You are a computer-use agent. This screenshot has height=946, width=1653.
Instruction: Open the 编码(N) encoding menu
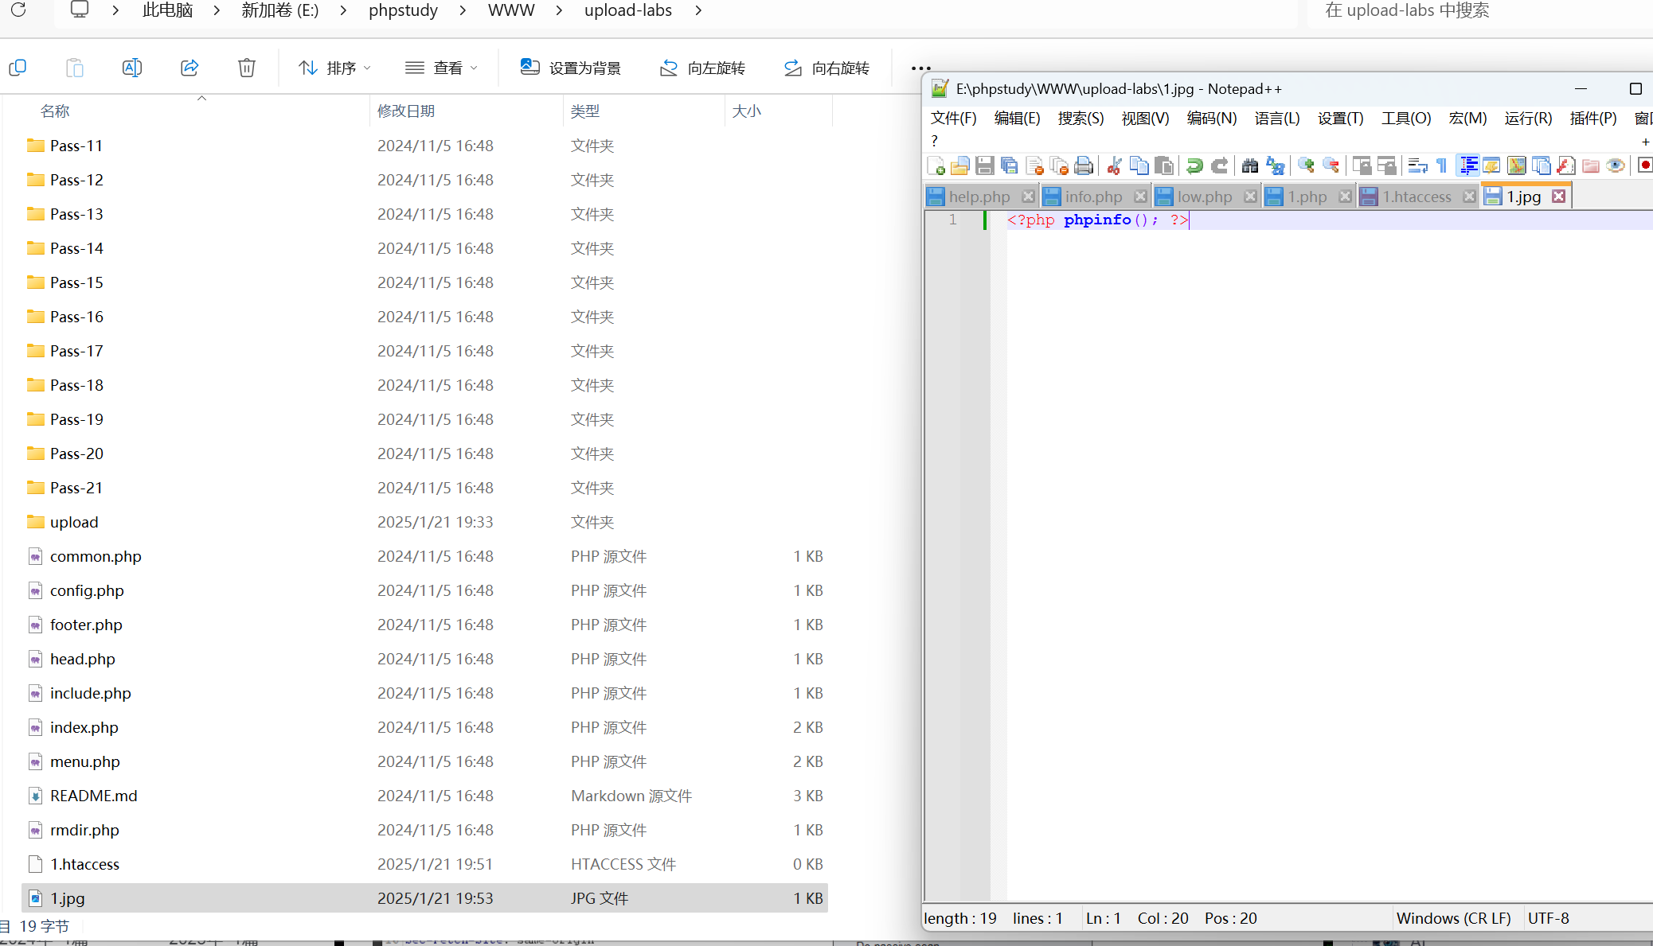[x=1211, y=119]
